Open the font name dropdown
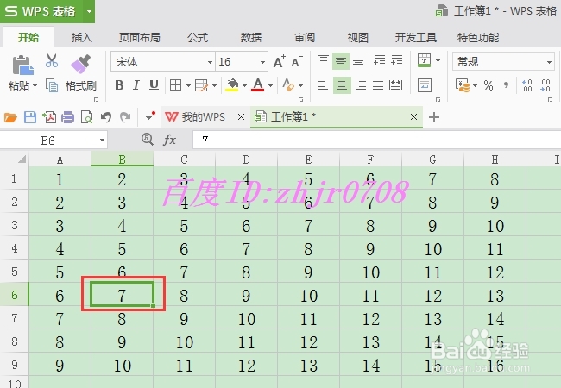 click(x=210, y=62)
